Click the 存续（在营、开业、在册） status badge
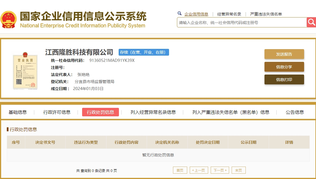 (144, 52)
